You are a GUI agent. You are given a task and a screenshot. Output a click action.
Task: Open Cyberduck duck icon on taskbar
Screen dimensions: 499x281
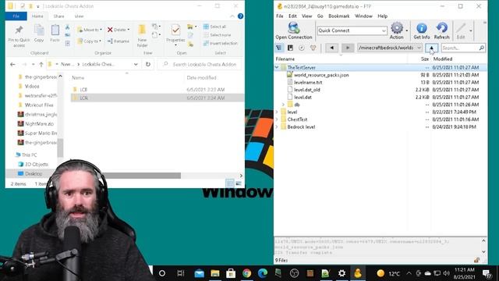(358, 273)
